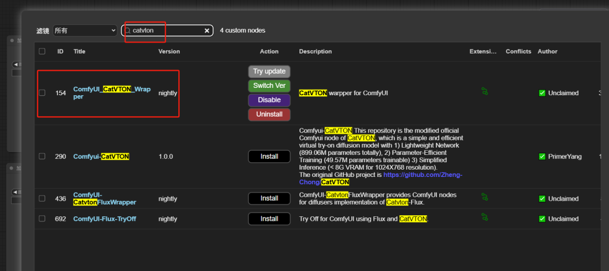
Task: Click 'Try Off for ComfyUI' description text
Action: pyautogui.click(x=364, y=219)
